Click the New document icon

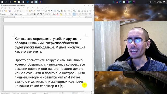(x=2, y=11)
